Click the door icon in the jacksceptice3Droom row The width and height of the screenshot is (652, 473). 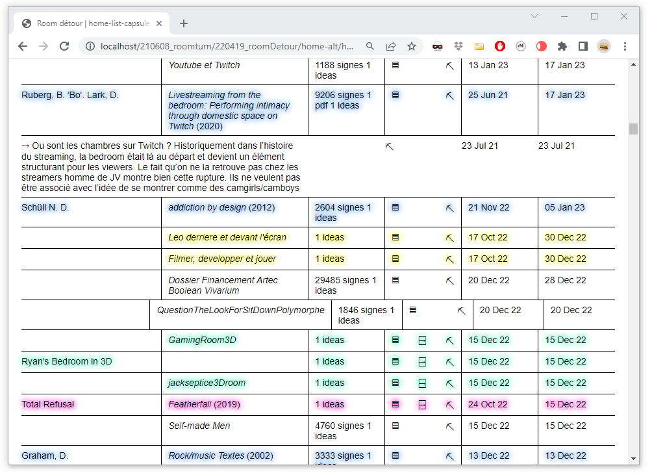422,383
